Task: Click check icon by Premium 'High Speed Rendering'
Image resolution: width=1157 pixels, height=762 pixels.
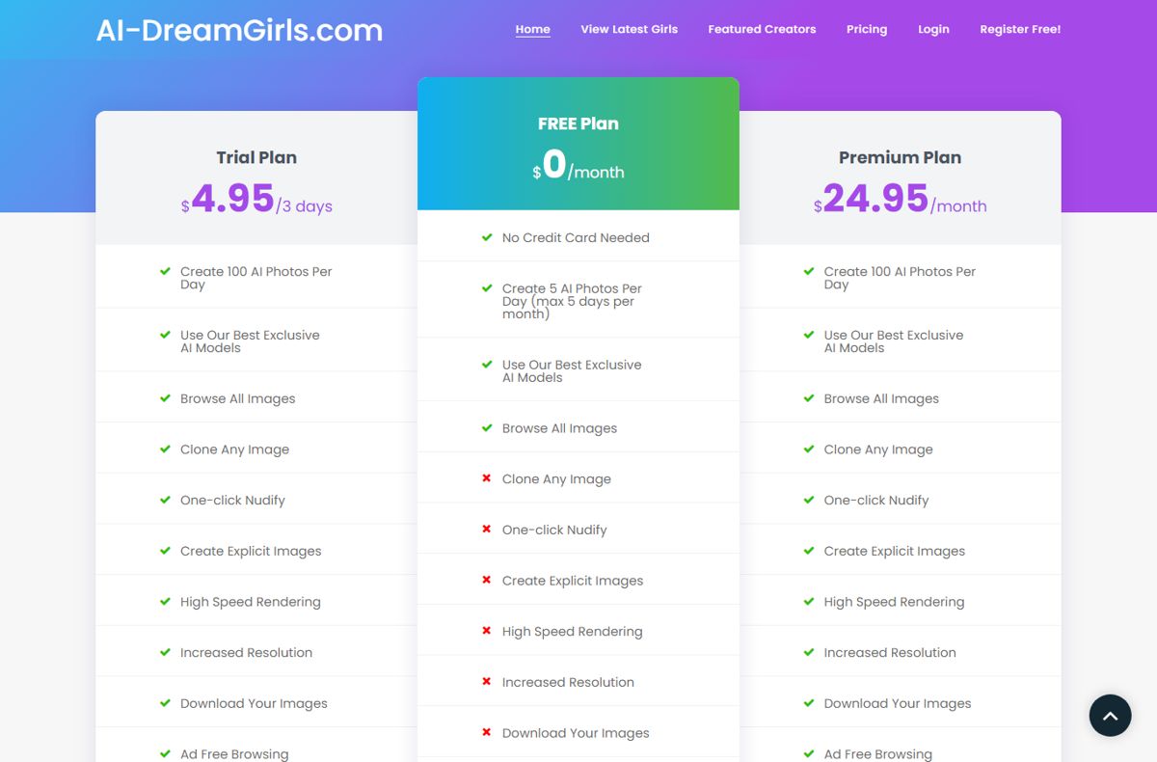Action: tap(809, 602)
